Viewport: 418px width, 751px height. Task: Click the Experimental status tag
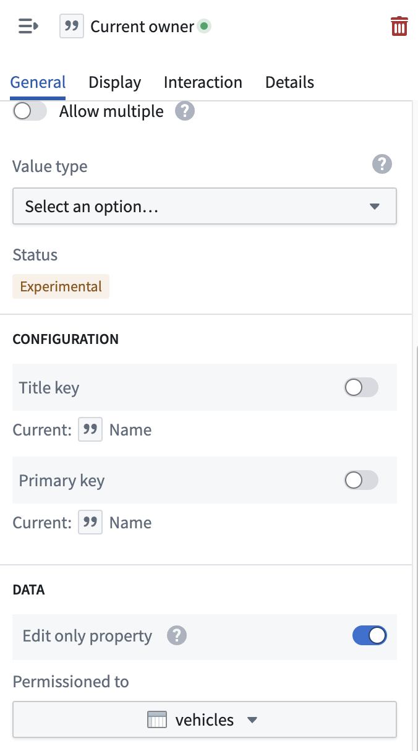[61, 286]
